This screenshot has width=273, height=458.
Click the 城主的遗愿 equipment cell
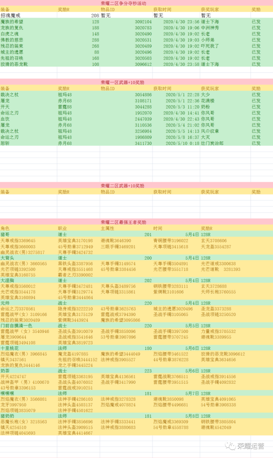pyautogui.click(x=12, y=52)
